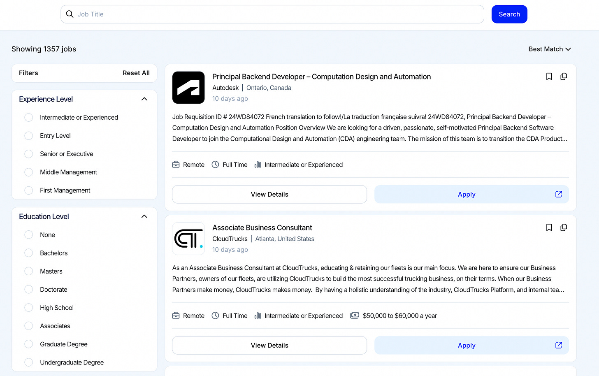The height and width of the screenshot is (376, 599).
Task: Click Remote briefcase icon in CloudTrucks job
Action: click(x=176, y=316)
